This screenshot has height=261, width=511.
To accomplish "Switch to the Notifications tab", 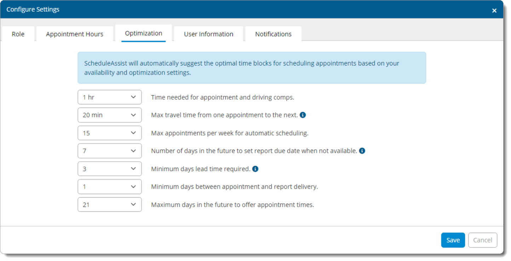I will click(x=273, y=34).
